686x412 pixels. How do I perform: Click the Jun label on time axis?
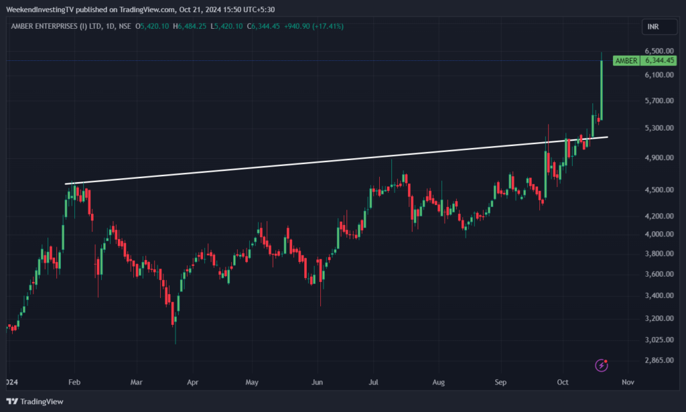(x=317, y=383)
